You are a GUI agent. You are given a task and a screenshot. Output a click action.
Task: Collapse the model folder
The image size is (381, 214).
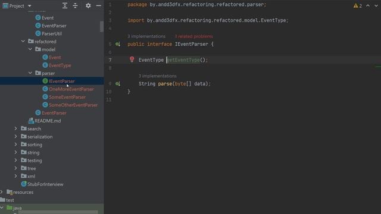click(x=30, y=49)
